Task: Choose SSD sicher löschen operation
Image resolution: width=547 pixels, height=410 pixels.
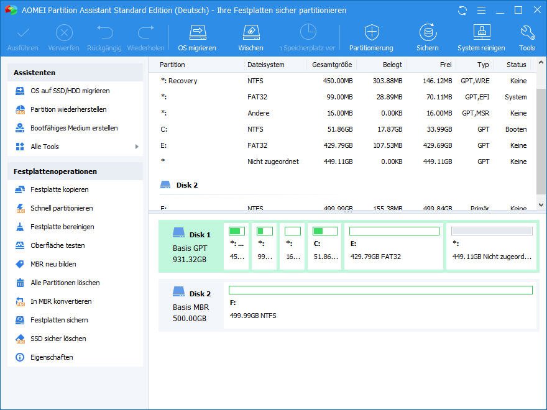Action: pos(58,339)
